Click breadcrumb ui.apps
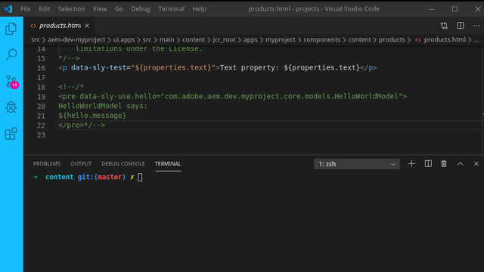Screen dimensions: 484x272 click(124, 40)
